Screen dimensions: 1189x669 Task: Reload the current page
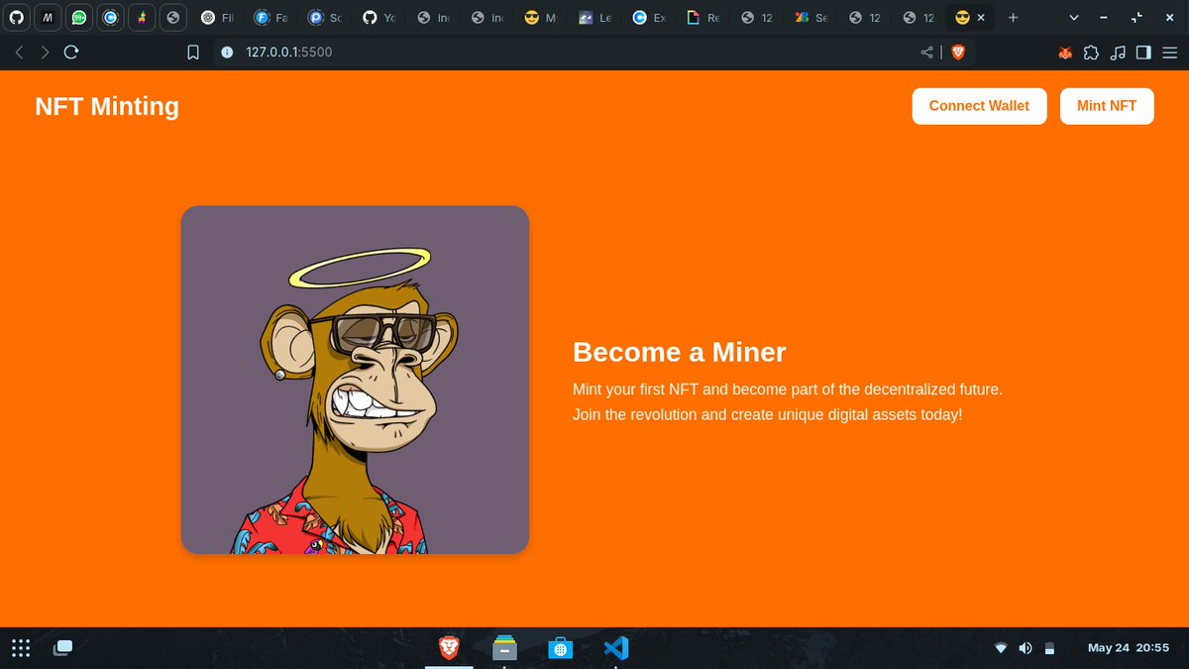[70, 53]
